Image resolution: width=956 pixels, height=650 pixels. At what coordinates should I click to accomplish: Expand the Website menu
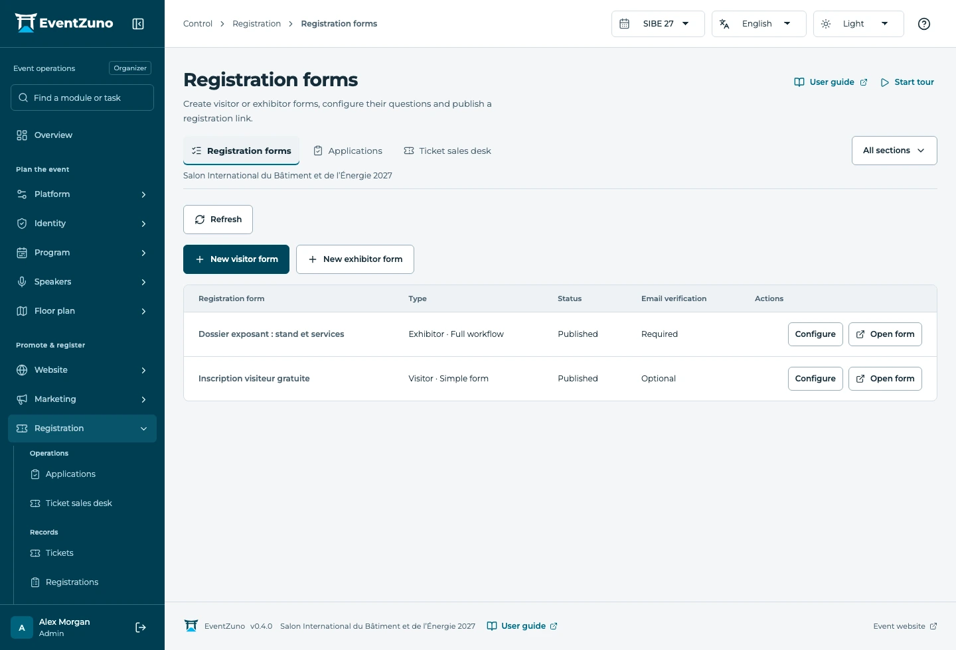pyautogui.click(x=82, y=370)
